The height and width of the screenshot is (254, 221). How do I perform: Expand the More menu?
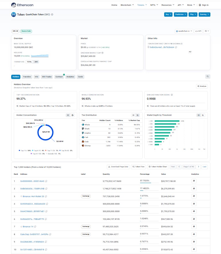coord(191,5)
